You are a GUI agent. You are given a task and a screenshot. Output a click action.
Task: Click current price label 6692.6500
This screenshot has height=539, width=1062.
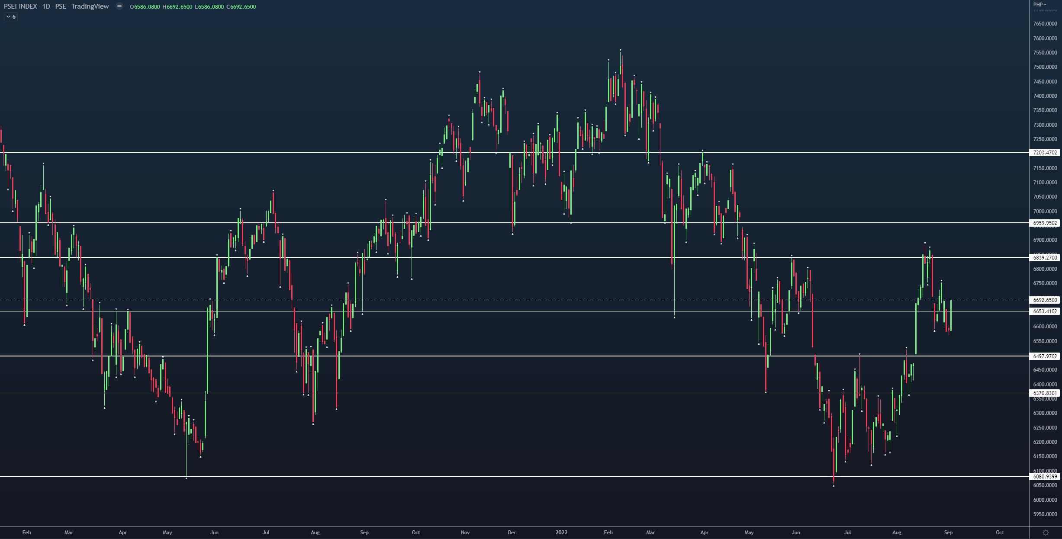click(x=1045, y=300)
